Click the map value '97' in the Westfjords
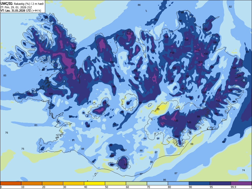Image resolution: width=252 pixels, height=189 pixels. [23, 53]
